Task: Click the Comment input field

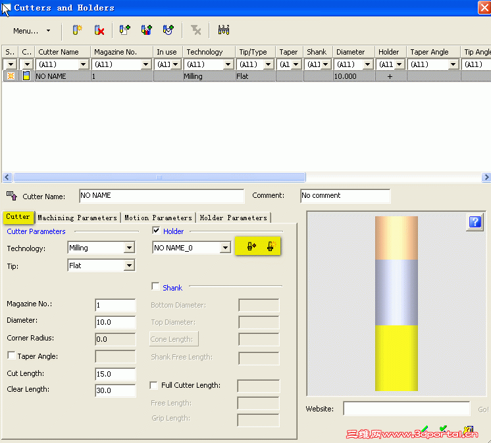Action: 346,196
